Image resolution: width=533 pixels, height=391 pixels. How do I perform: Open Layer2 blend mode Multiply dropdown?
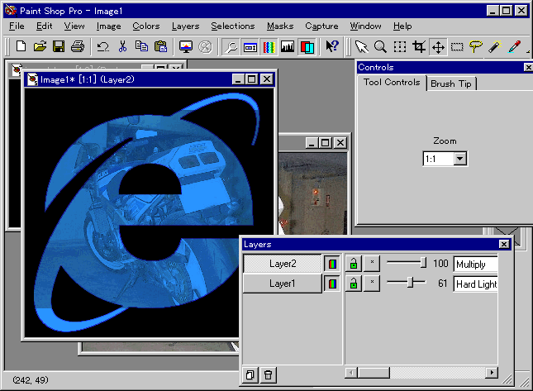tap(475, 265)
